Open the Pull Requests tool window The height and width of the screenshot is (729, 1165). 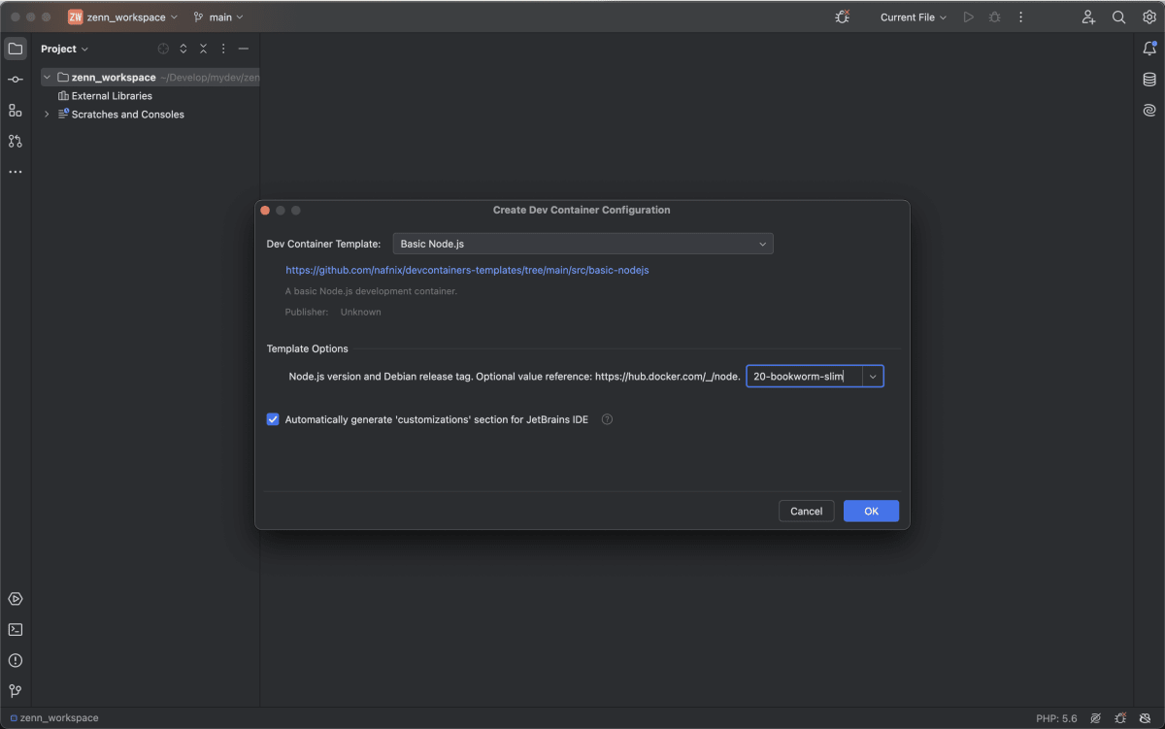tap(16, 142)
